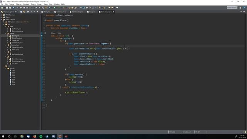This screenshot has height=139, width=247.
Task: Collapse the TetrisTutorial project
Action: coord(2,20)
